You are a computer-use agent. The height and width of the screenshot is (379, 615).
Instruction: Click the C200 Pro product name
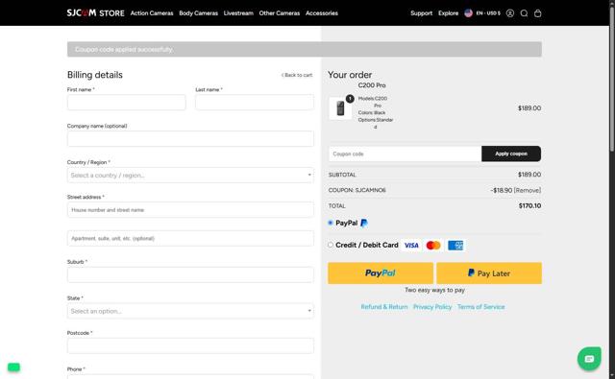[372, 85]
